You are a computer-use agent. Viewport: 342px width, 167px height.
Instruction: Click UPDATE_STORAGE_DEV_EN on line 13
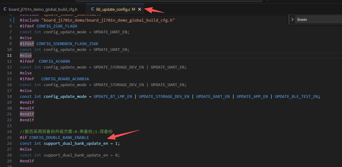119,67
